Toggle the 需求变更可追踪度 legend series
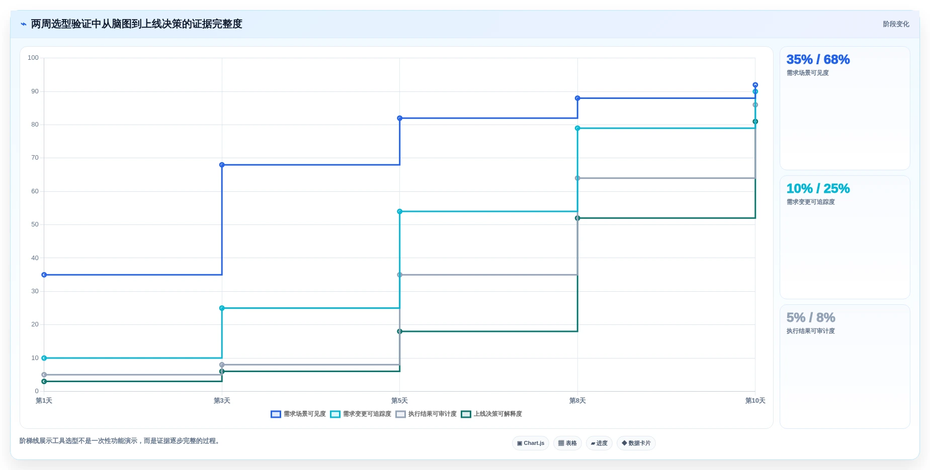The height and width of the screenshot is (470, 930). point(361,414)
